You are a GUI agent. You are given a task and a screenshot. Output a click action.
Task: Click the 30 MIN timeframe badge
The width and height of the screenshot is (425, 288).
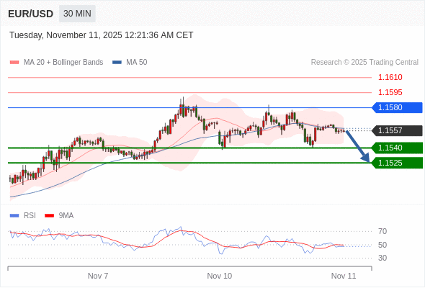click(77, 14)
